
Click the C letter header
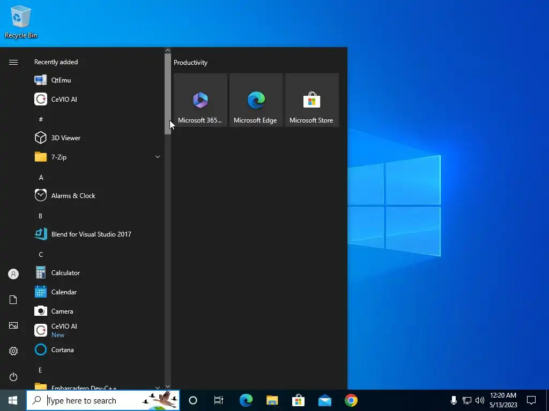(x=41, y=254)
